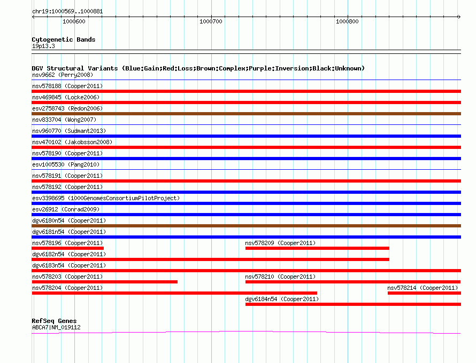Click the nsv578196 (Cooper2011) label
This screenshot has height=363, width=476.
[x=67, y=243]
